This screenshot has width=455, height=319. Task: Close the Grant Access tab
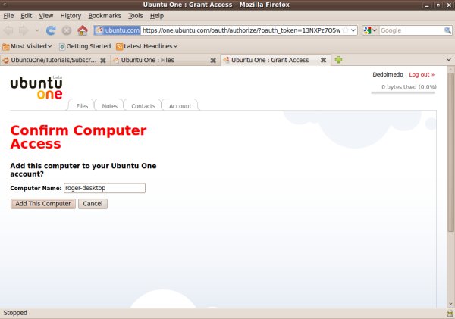323,60
